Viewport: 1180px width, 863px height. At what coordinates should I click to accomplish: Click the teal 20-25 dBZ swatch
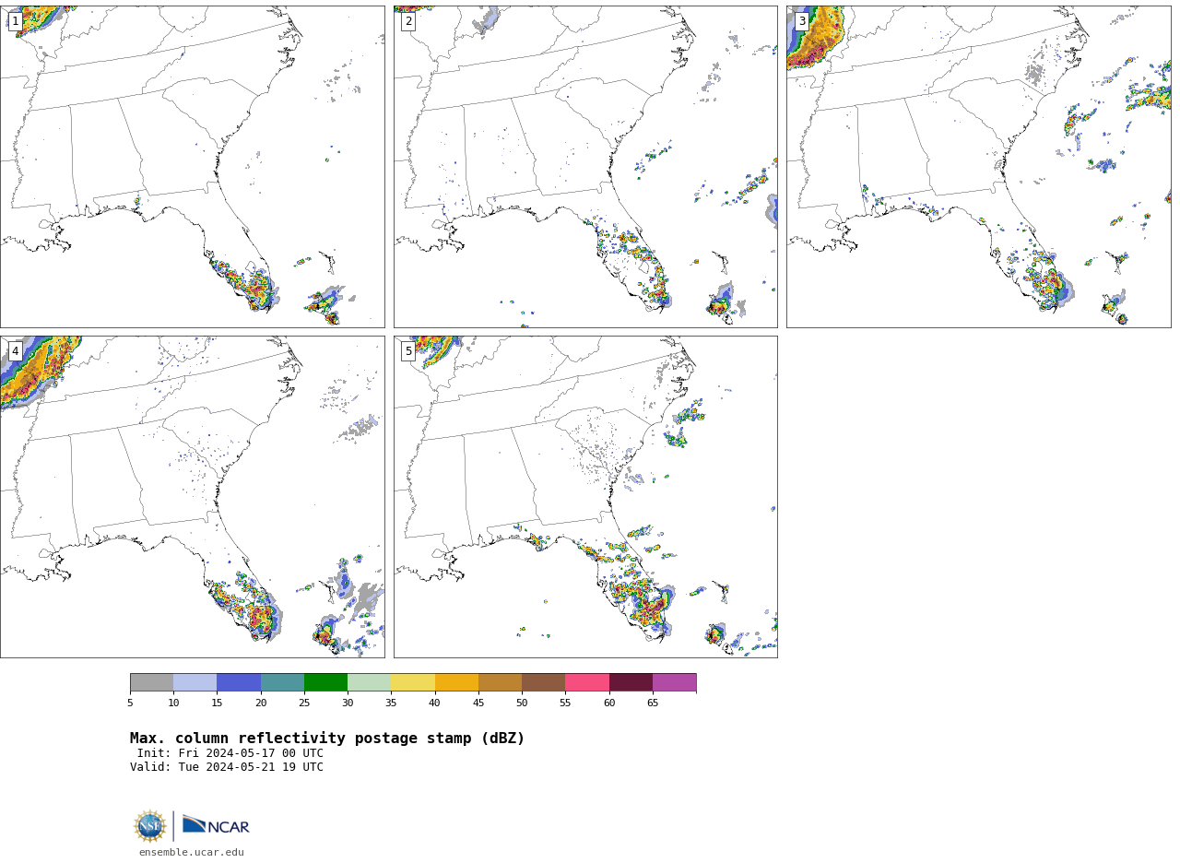282,682
